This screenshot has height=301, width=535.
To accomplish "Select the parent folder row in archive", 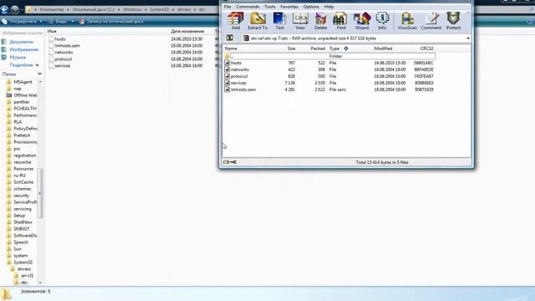I will tap(329, 56).
